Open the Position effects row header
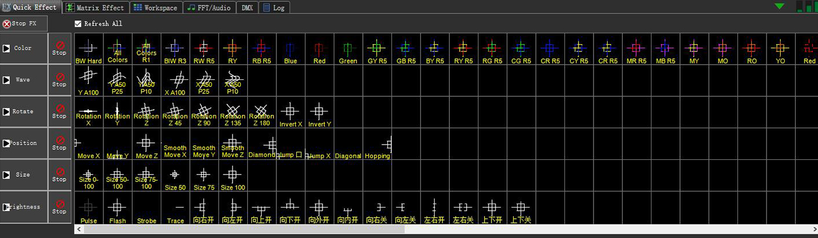818x238 pixels. tap(23, 143)
